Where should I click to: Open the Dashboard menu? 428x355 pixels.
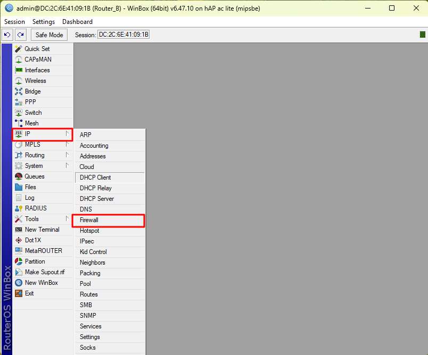(x=77, y=22)
